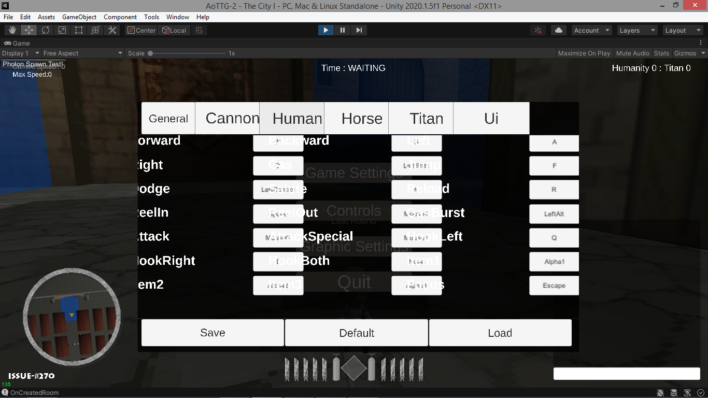The height and width of the screenshot is (398, 708).
Task: Click the Default keybinds button
Action: (x=356, y=332)
